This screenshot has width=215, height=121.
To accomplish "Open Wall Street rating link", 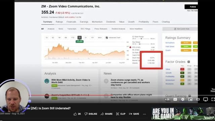I will point(170,46).
